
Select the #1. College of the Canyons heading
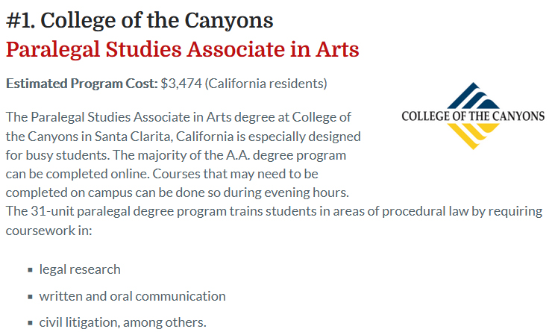coord(139,20)
